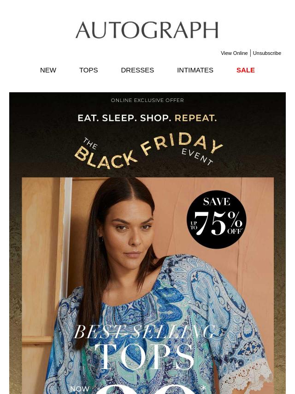Click the large white TOPS banner heading
Viewport: 295px width, 394px height.
click(x=144, y=357)
